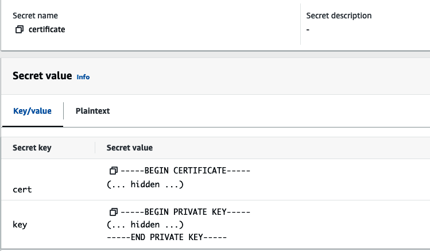The width and height of the screenshot is (430, 251).
Task: Copy the cert secret value
Action: pos(113,171)
